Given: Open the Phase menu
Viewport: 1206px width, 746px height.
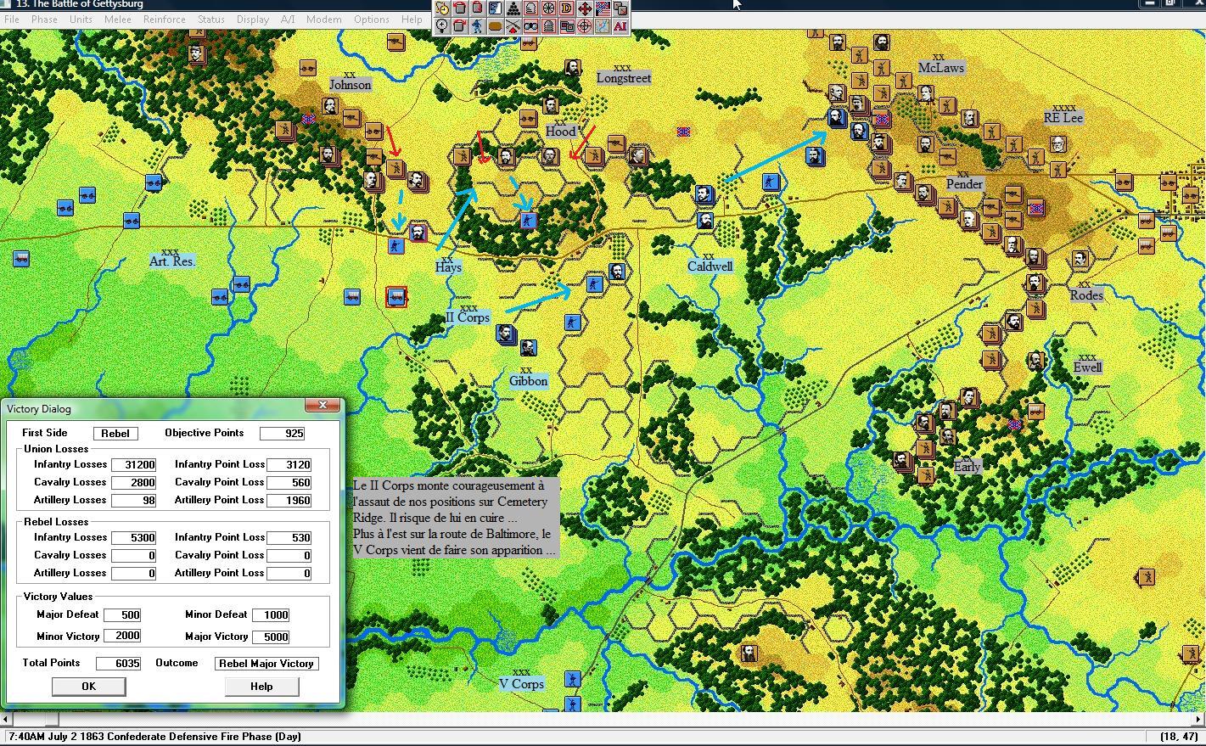Looking at the screenshot, I should coord(44,19).
